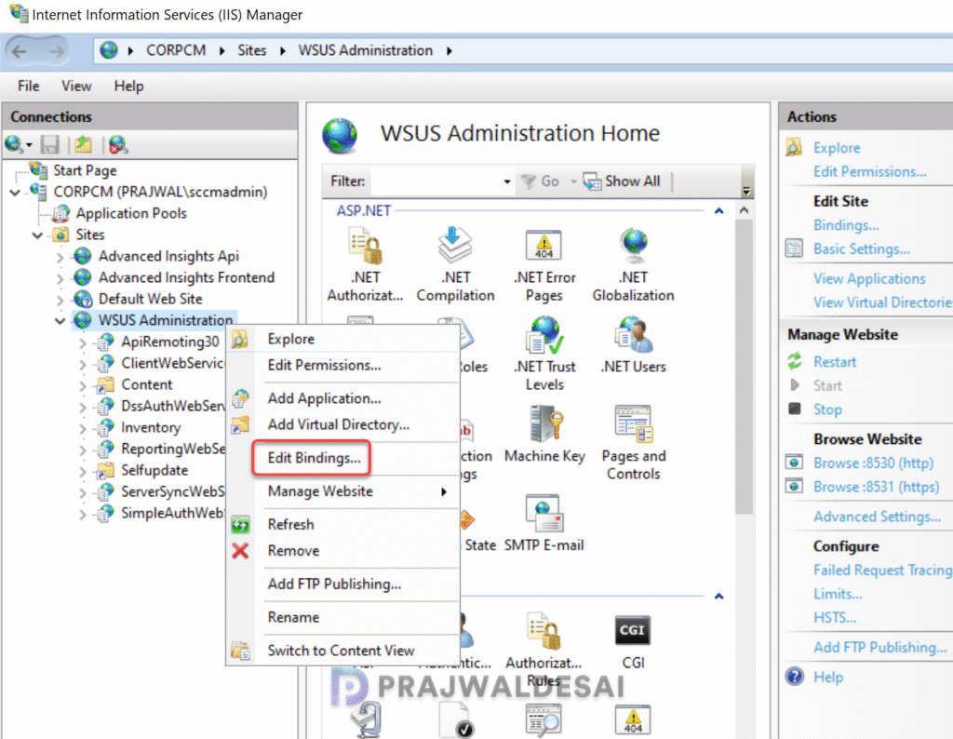Image resolution: width=953 pixels, height=739 pixels.
Task: Click the Failed Request Tracing link
Action: 882,570
